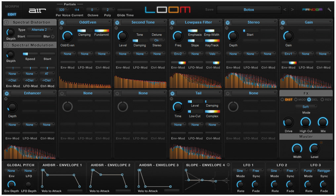Open the Poly voice count selector

coord(108,10)
